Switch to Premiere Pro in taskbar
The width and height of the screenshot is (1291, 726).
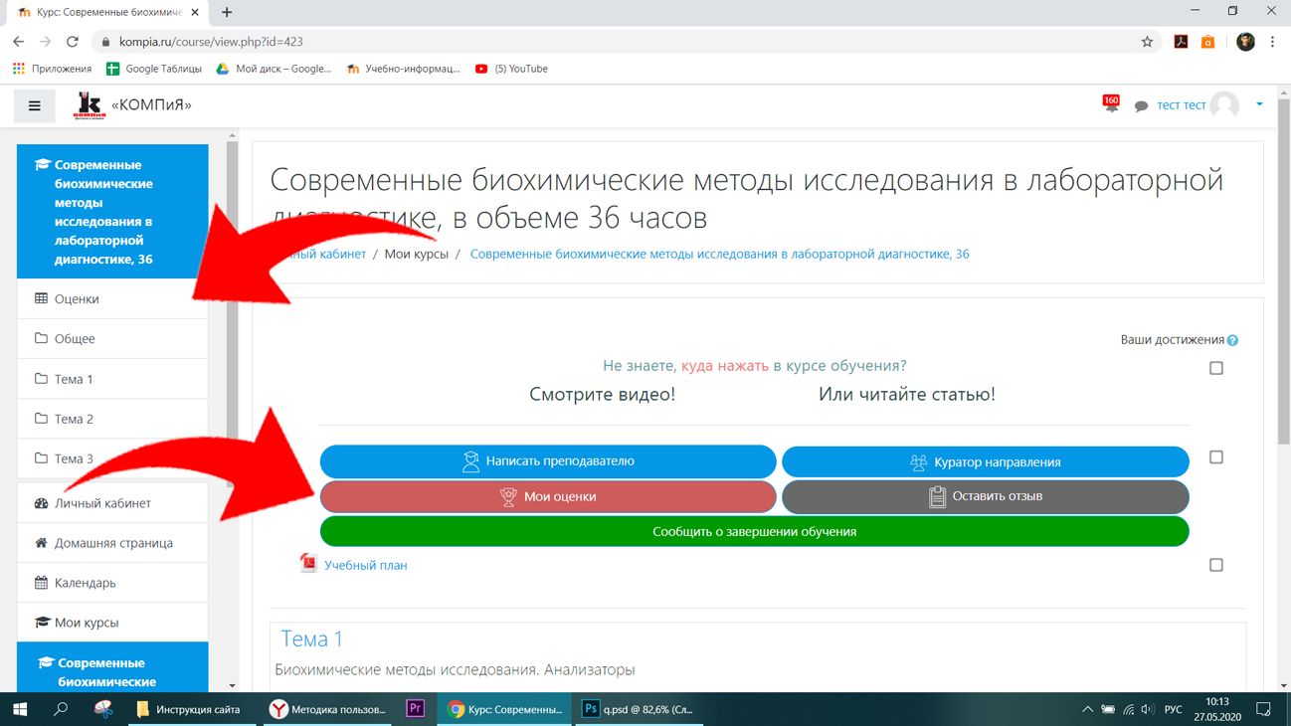click(416, 709)
